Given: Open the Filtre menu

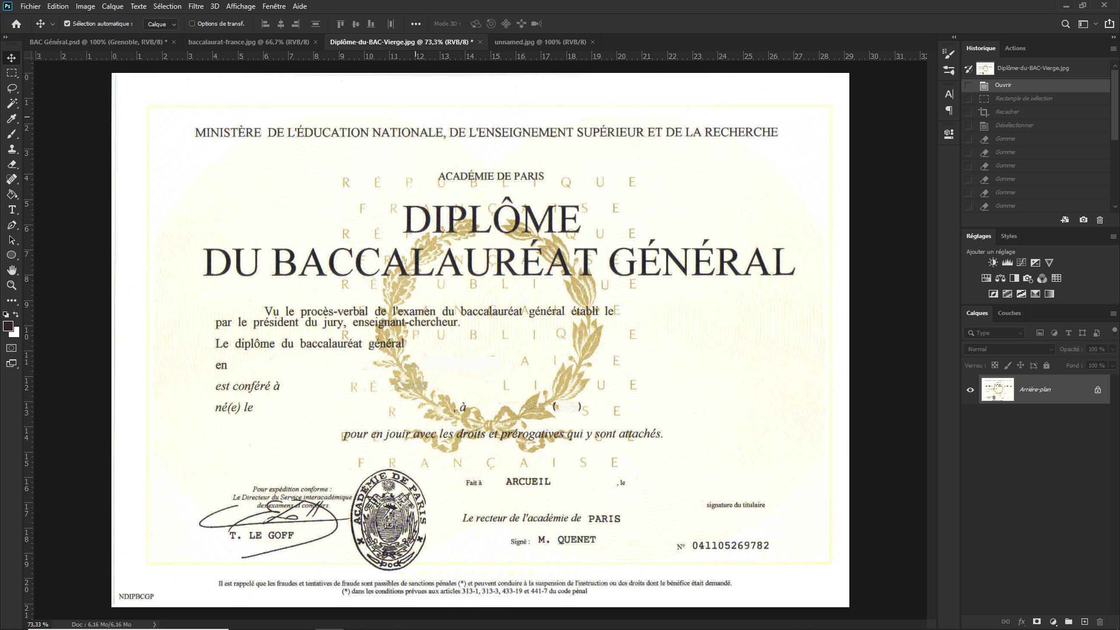Looking at the screenshot, I should [195, 6].
